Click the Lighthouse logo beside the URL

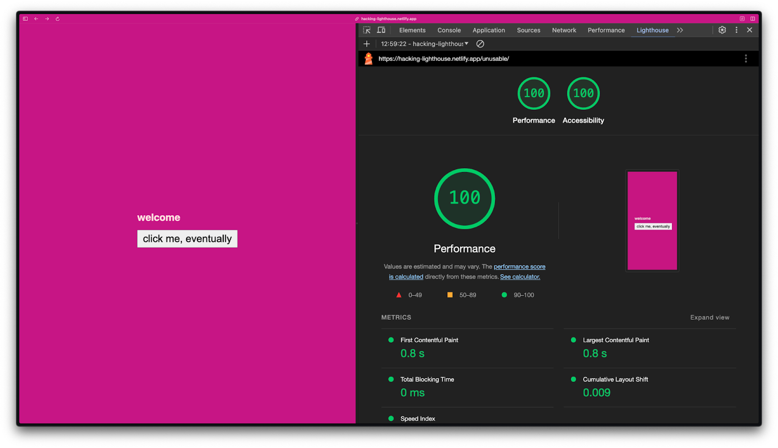(x=369, y=58)
